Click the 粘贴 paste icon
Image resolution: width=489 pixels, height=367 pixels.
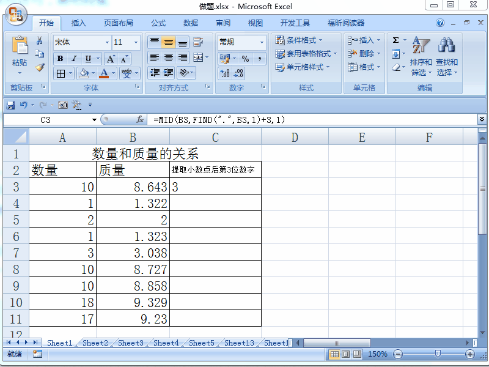(x=20, y=48)
